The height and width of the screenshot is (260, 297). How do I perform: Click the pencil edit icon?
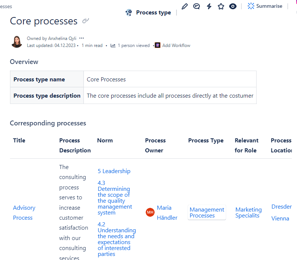click(185, 6)
